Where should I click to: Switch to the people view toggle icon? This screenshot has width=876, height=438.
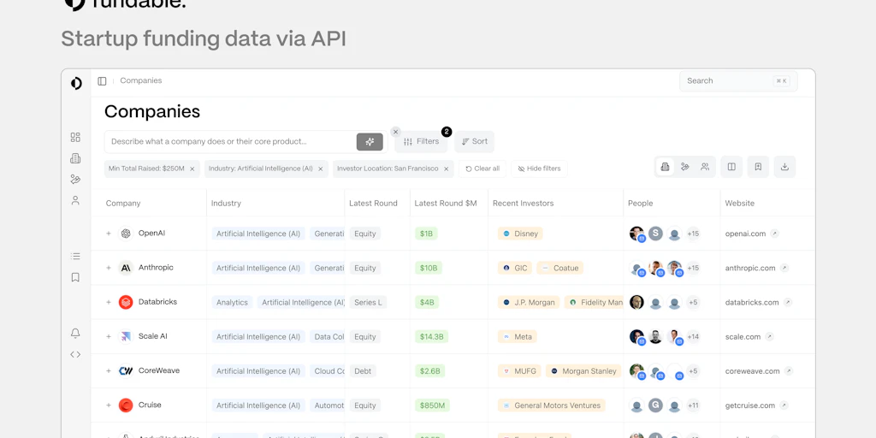(705, 167)
